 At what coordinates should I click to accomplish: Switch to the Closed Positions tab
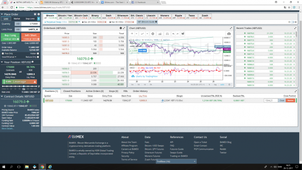(72, 91)
